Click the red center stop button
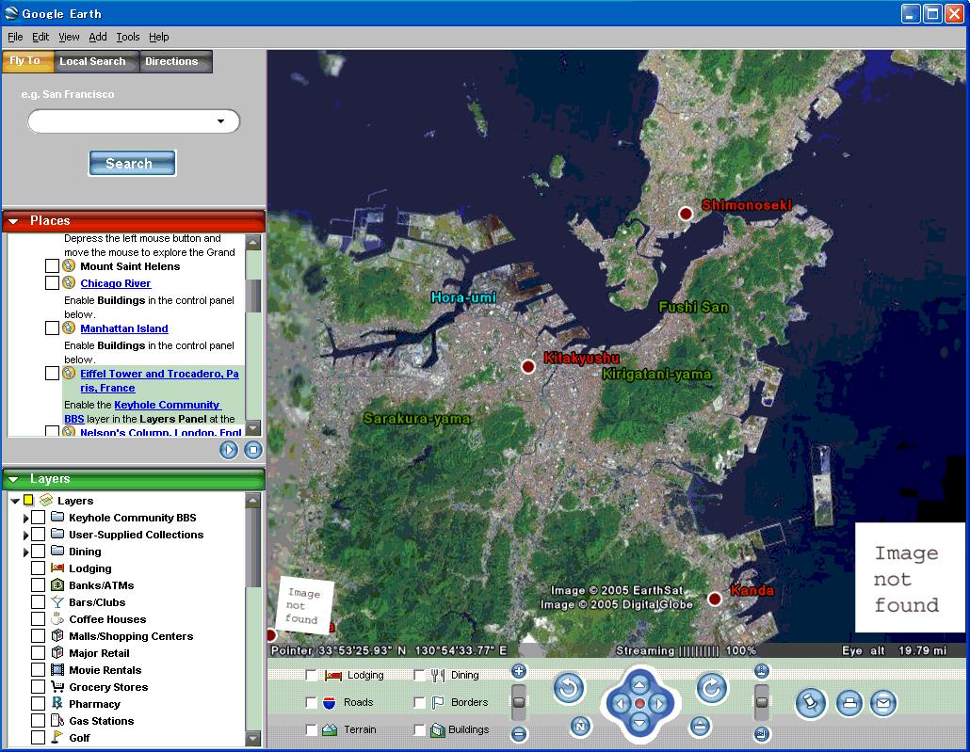The height and width of the screenshot is (752, 970). (x=639, y=703)
